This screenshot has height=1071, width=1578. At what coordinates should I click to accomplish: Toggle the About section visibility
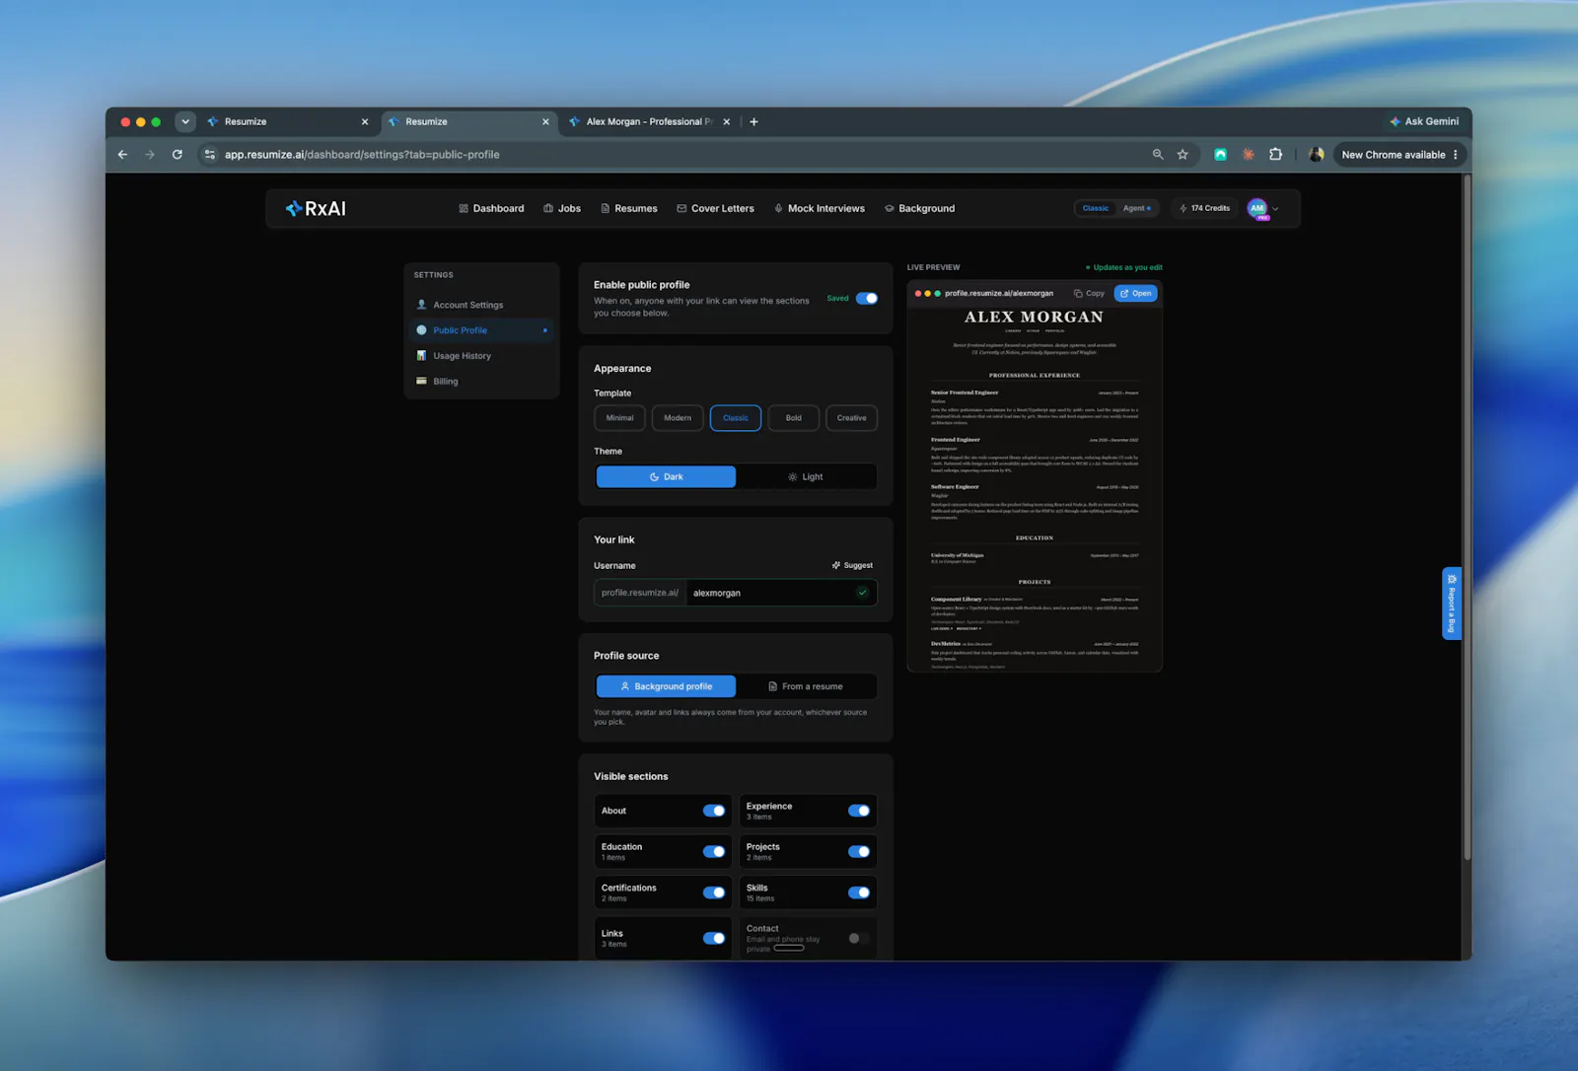(714, 811)
